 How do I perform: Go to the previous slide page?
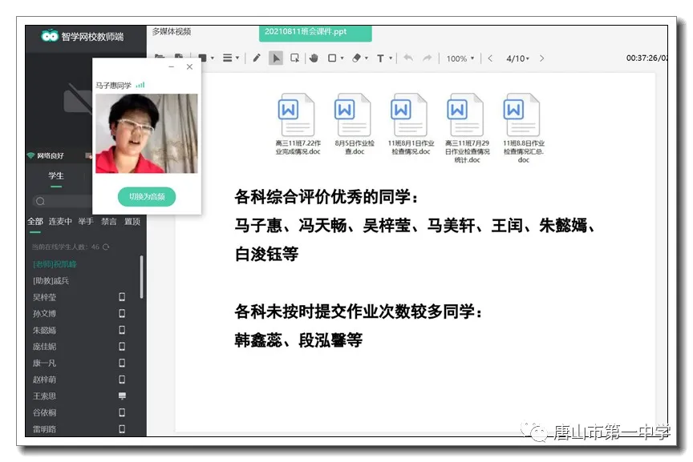tap(490, 58)
